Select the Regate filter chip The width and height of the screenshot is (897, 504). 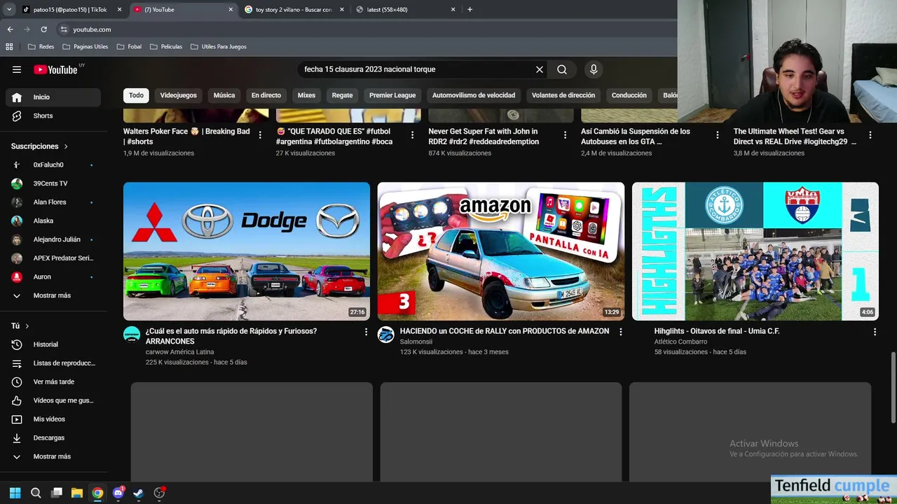343,95
